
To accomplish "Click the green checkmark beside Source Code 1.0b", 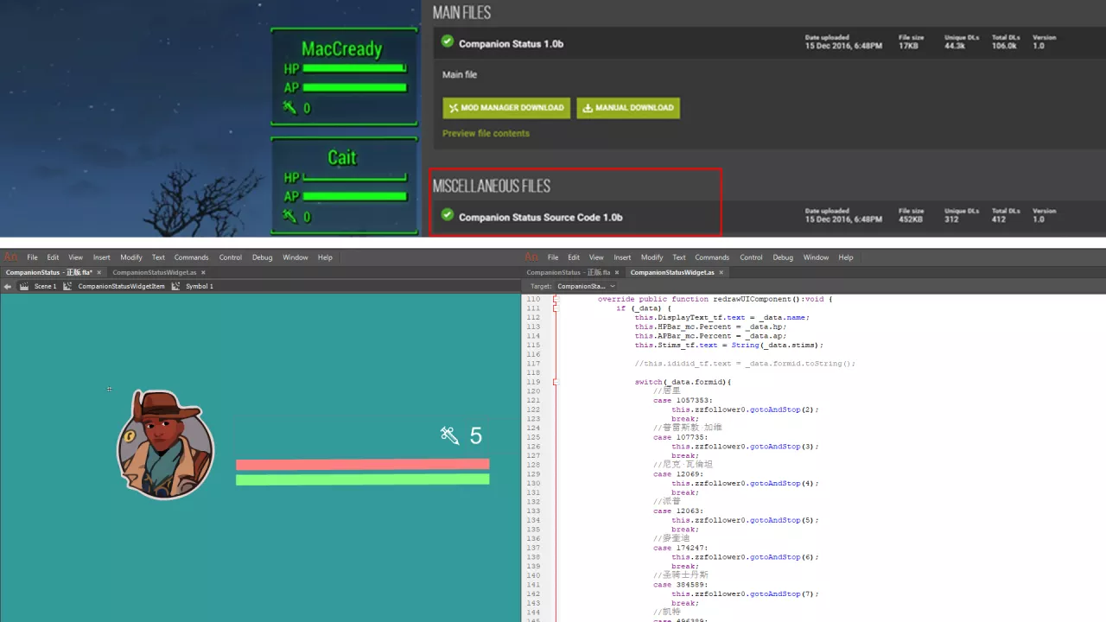I will pos(447,215).
